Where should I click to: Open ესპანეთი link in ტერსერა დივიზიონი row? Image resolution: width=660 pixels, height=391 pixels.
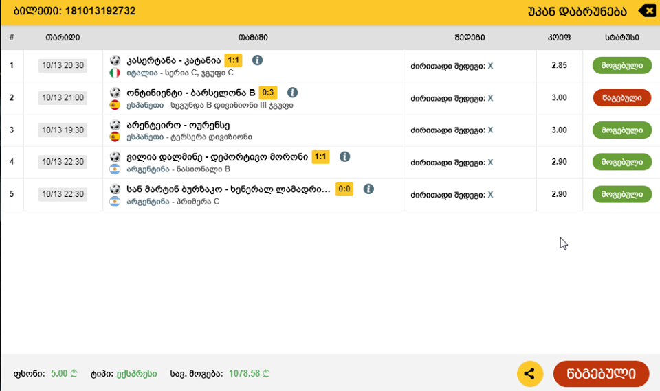pyautogui.click(x=145, y=137)
